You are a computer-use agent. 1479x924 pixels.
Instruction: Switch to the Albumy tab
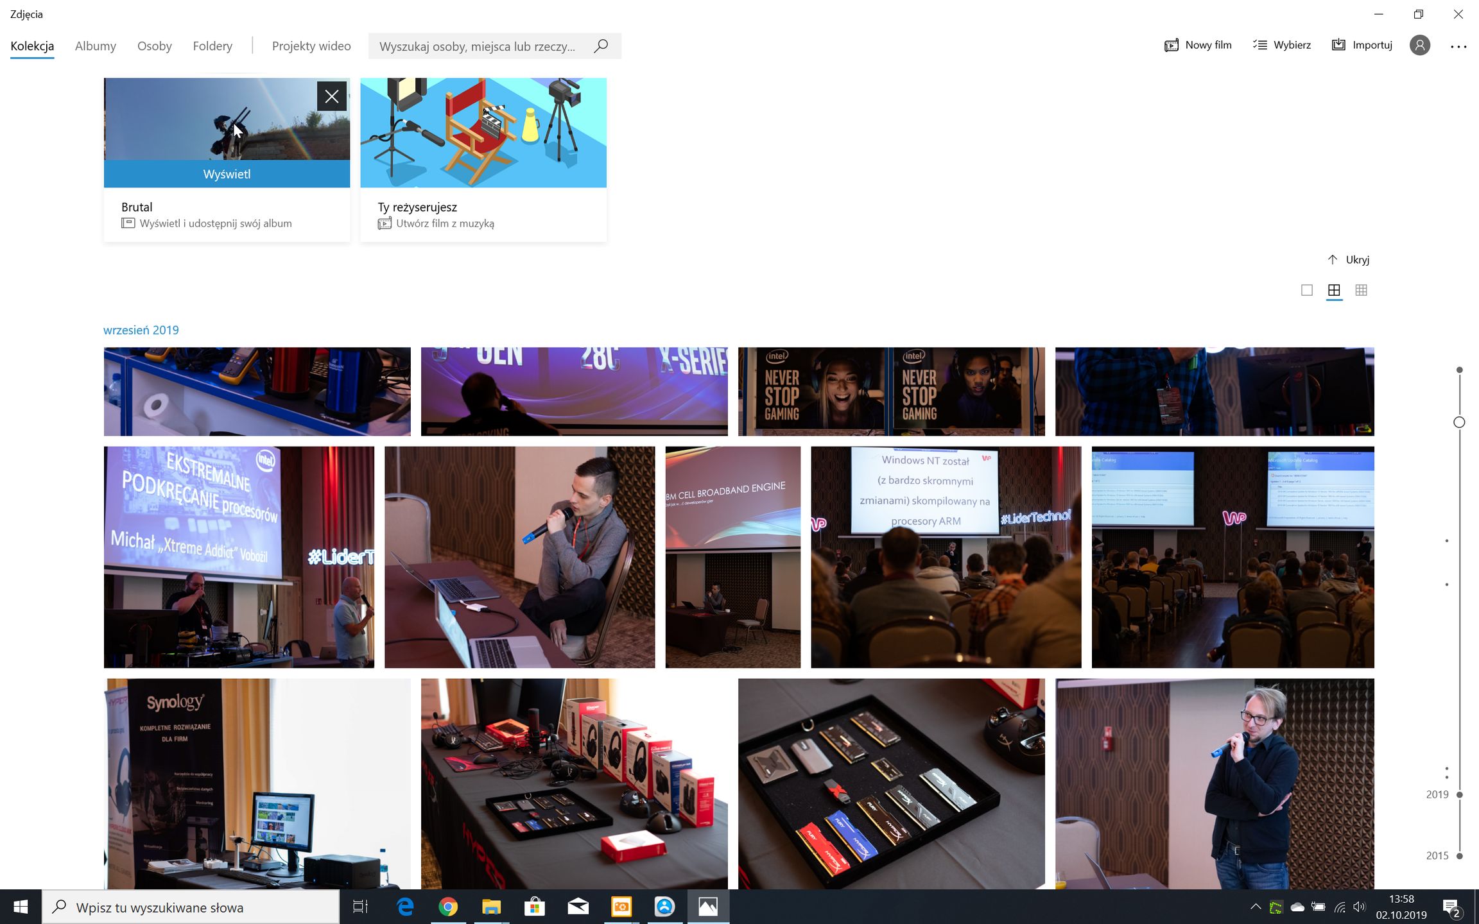coord(96,46)
